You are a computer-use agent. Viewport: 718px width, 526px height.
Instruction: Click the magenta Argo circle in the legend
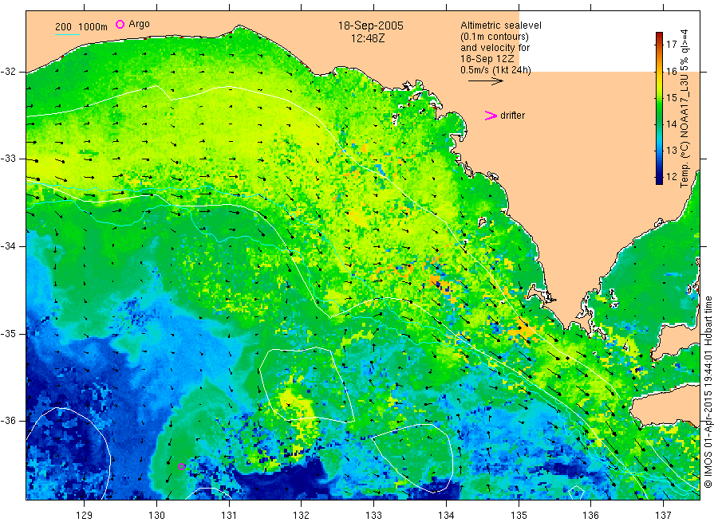[120, 24]
